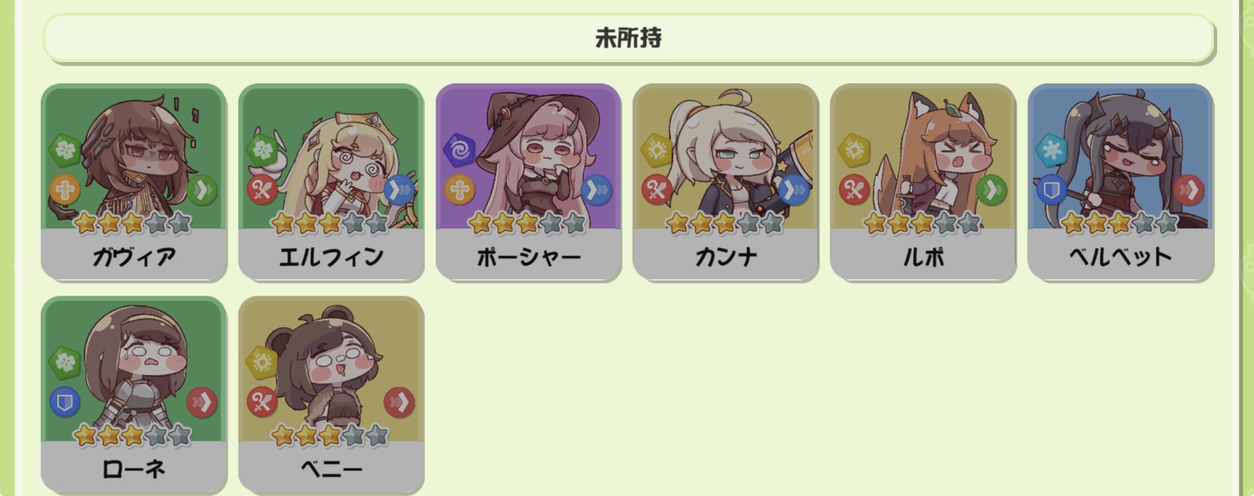
Task: Click the red arrow icon on ベニー
Action: [399, 402]
